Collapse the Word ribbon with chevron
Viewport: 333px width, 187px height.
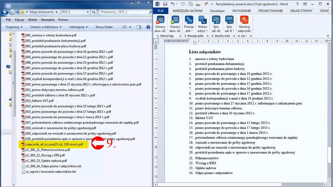point(328,36)
